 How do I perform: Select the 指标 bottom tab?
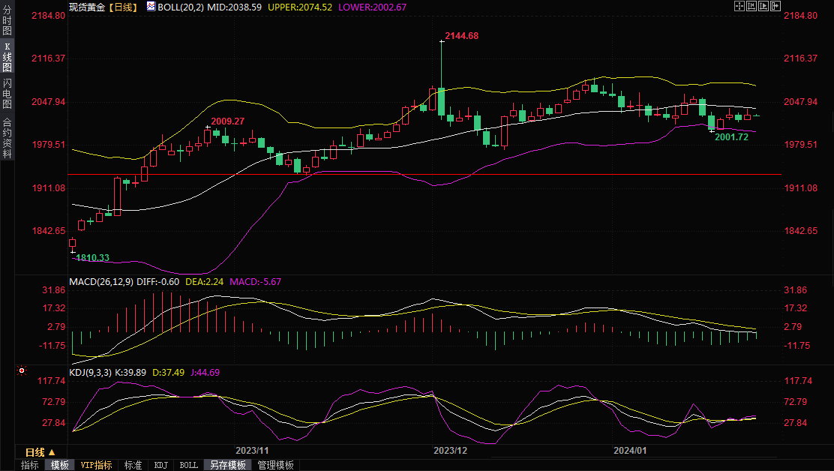[x=30, y=465]
